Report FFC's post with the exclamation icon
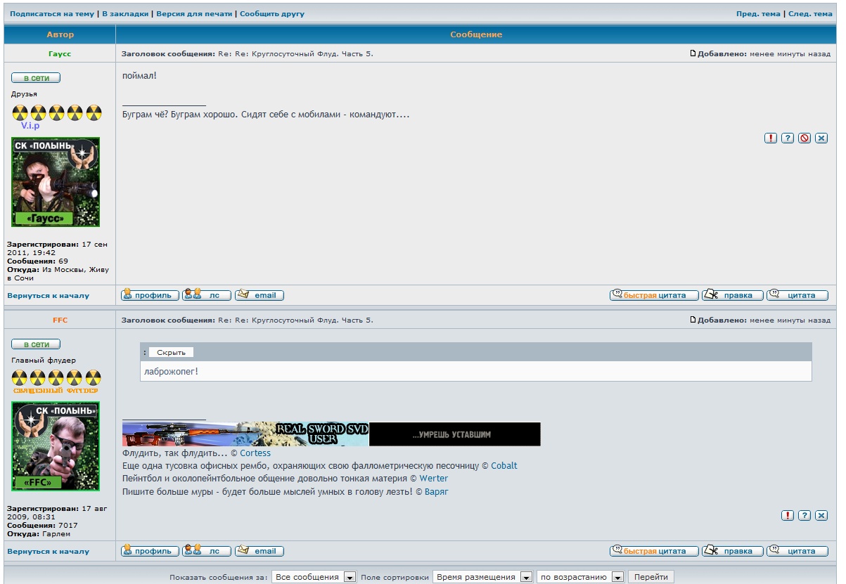 click(788, 516)
